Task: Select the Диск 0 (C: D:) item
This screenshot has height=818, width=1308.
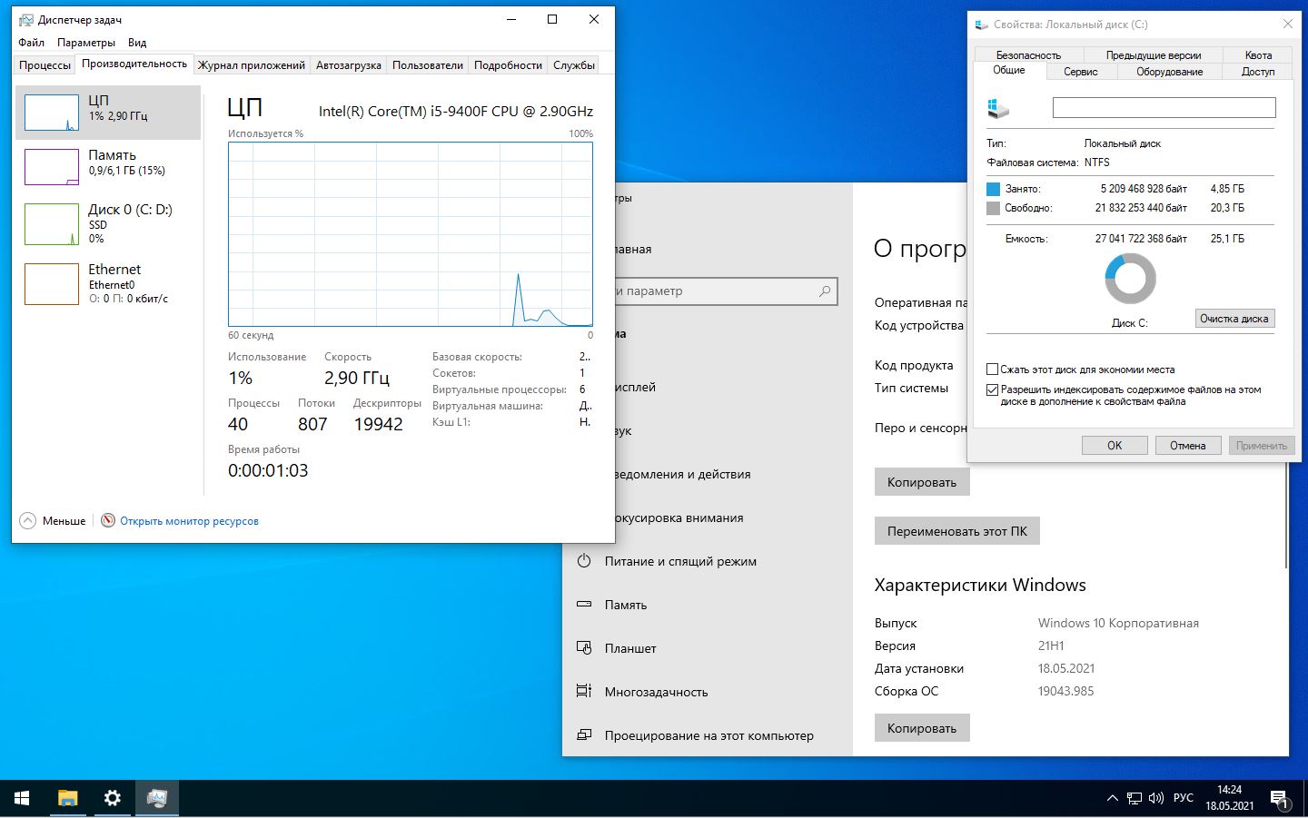Action: point(108,223)
